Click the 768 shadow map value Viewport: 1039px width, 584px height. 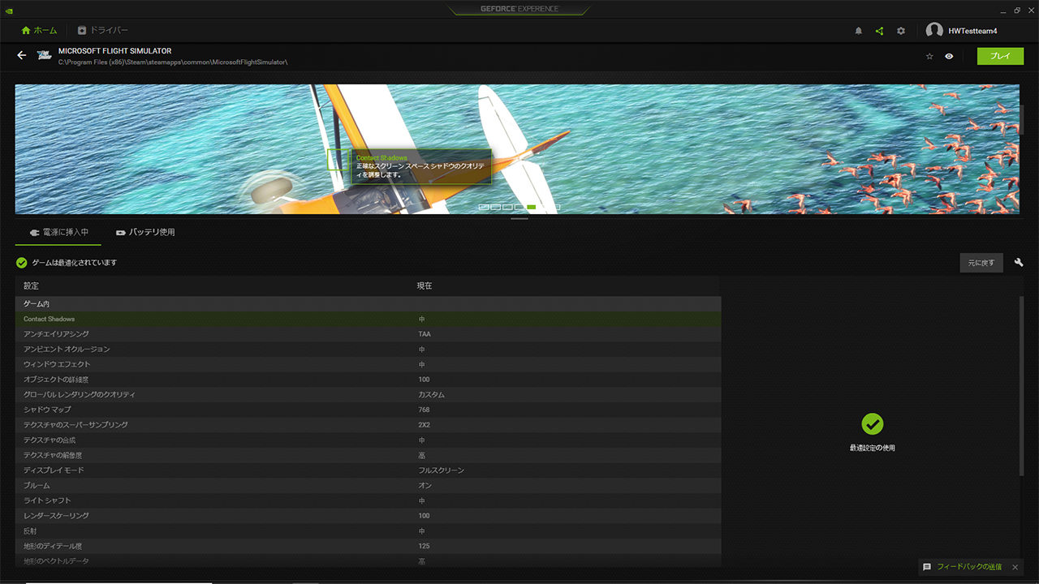tap(424, 410)
